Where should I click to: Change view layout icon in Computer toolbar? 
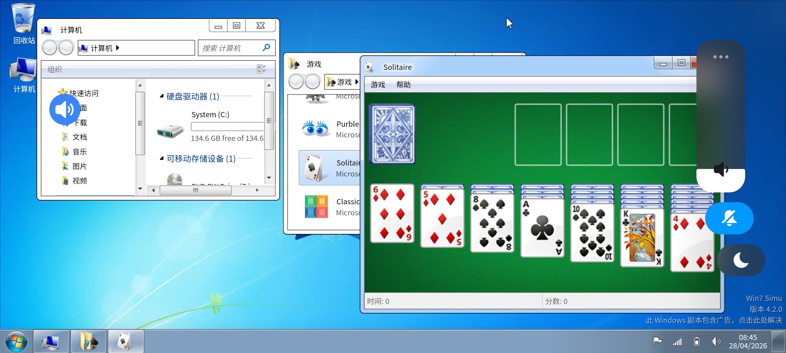[x=261, y=69]
